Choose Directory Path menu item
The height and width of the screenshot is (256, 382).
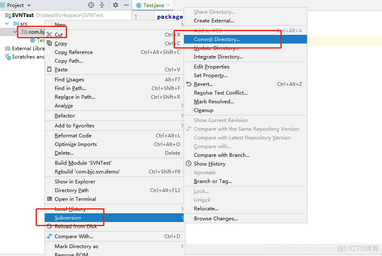click(x=114, y=190)
